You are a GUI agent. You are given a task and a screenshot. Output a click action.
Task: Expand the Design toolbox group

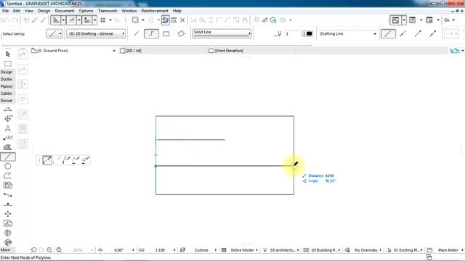pos(7,72)
